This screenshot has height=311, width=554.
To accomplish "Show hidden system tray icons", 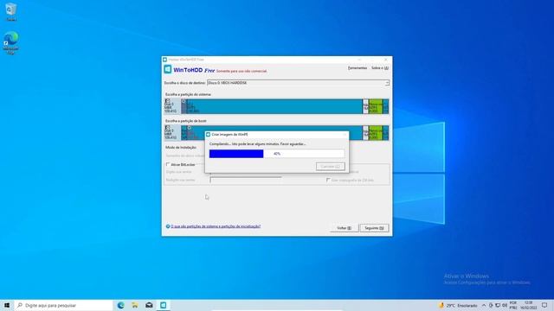I will click(x=483, y=305).
